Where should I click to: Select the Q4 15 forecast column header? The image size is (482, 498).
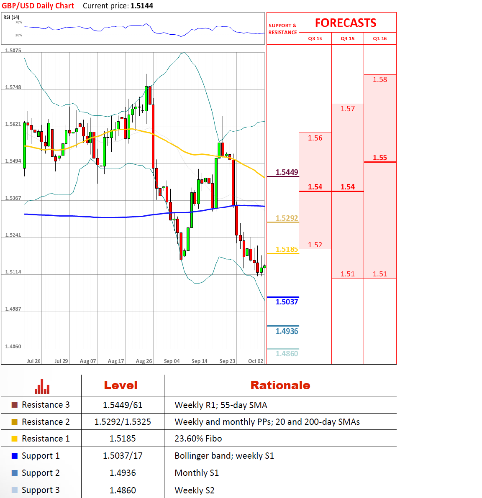tap(348, 38)
